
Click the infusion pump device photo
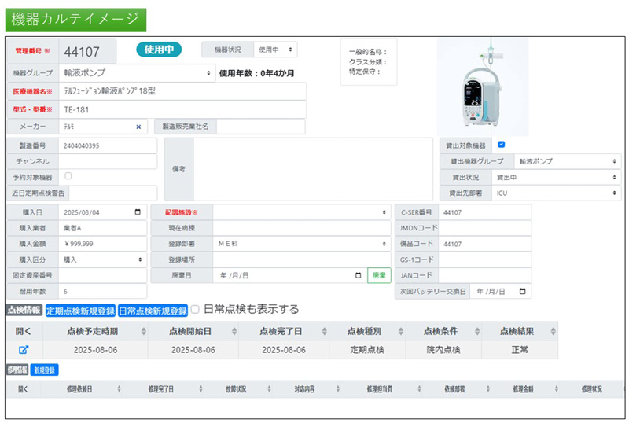[x=483, y=87]
